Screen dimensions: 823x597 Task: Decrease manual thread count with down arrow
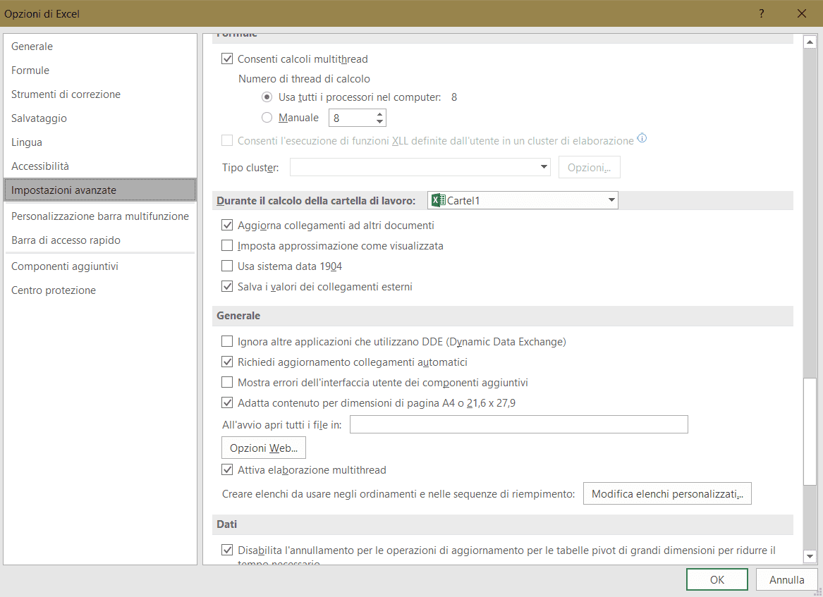tap(380, 122)
